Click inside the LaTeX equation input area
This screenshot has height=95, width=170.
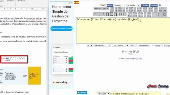(x=123, y=31)
